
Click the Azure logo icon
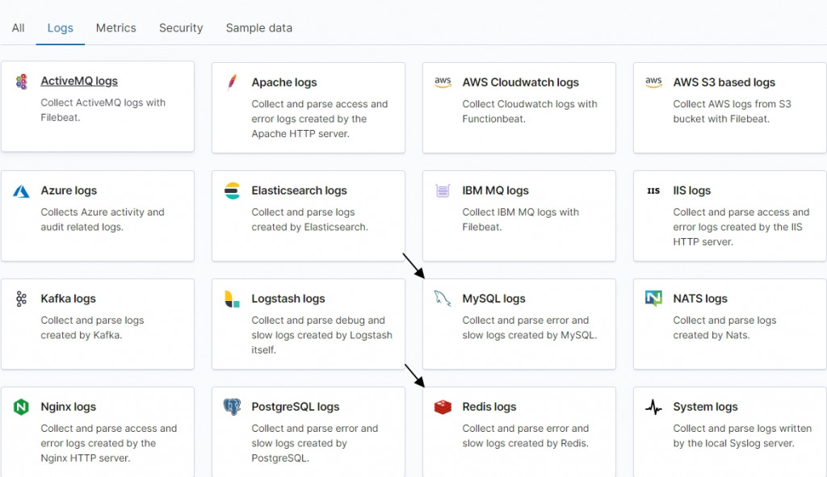coord(21,191)
